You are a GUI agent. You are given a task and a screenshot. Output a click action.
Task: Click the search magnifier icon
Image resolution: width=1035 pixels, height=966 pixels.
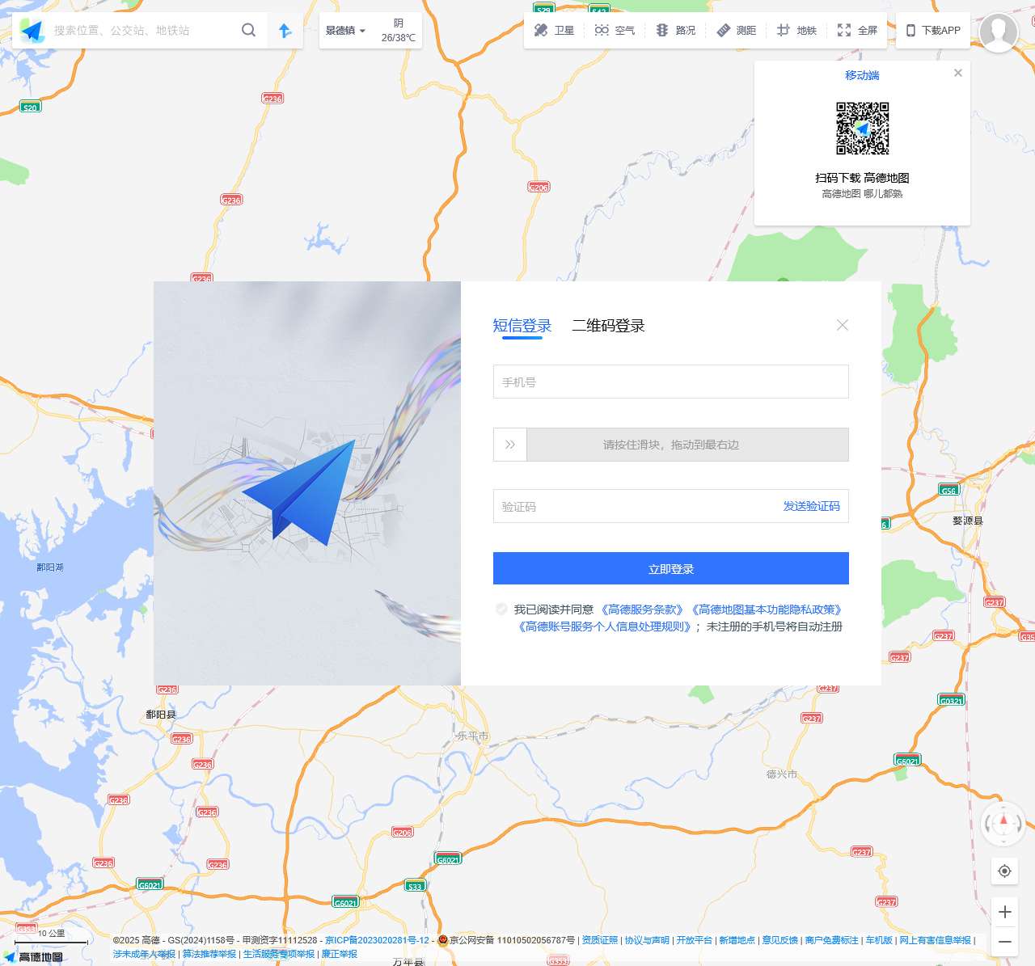coord(248,30)
